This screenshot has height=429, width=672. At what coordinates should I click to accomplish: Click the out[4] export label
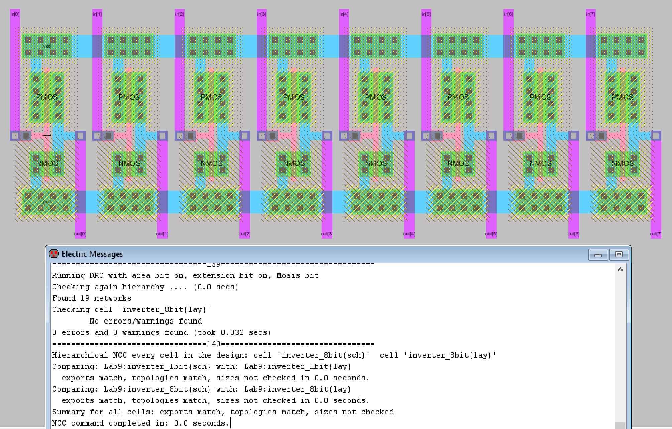409,234
